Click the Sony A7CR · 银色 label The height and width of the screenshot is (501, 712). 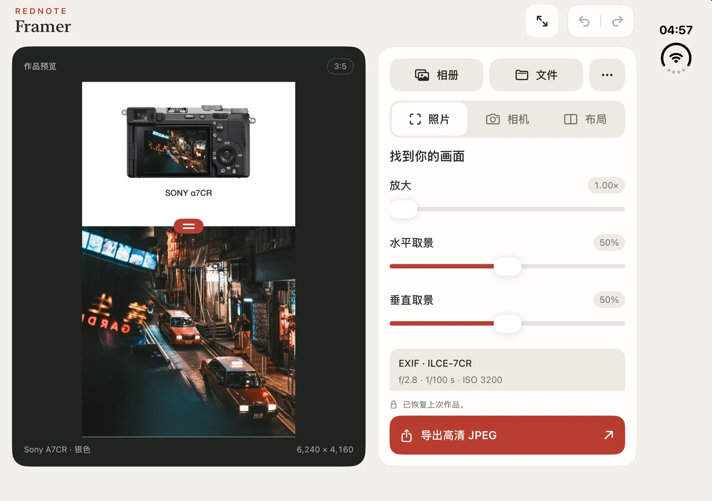point(57,450)
